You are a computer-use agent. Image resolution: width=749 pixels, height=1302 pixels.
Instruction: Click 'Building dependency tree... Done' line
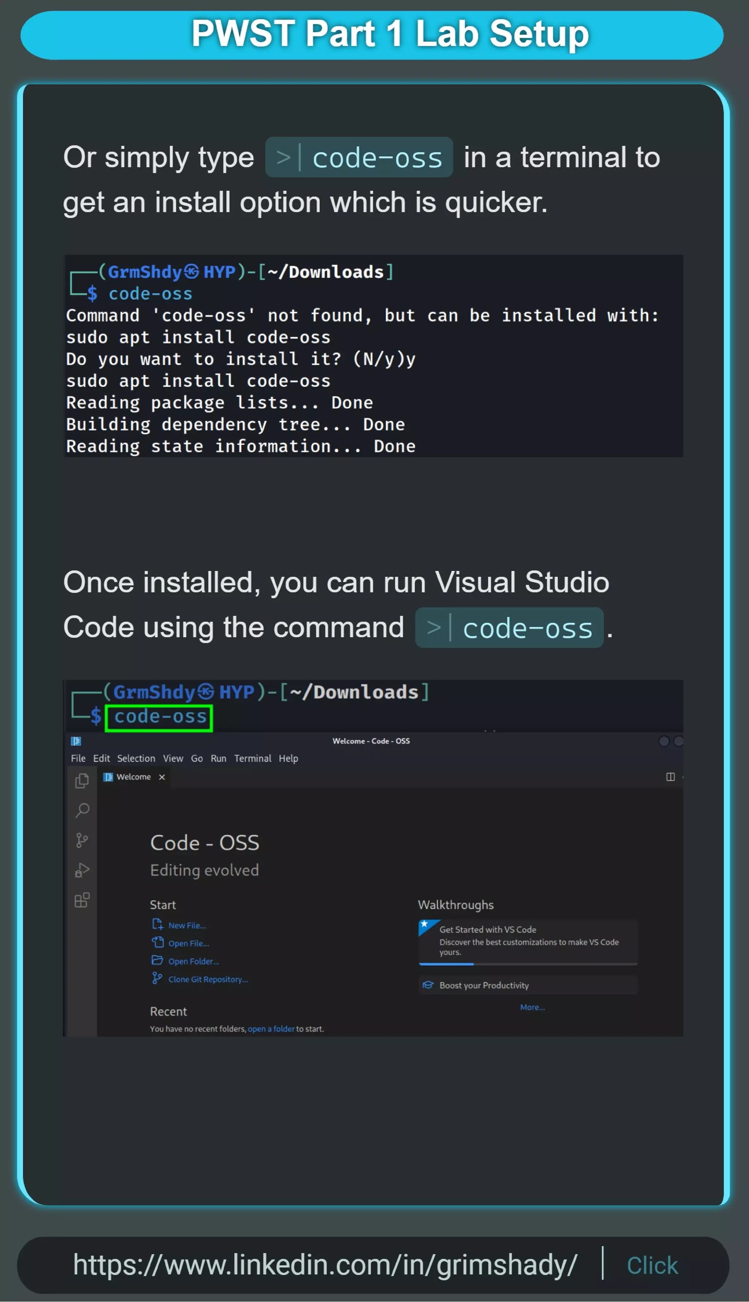click(235, 424)
